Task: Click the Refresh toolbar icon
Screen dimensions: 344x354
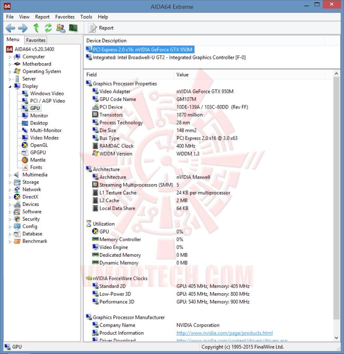Action: [x=48, y=28]
